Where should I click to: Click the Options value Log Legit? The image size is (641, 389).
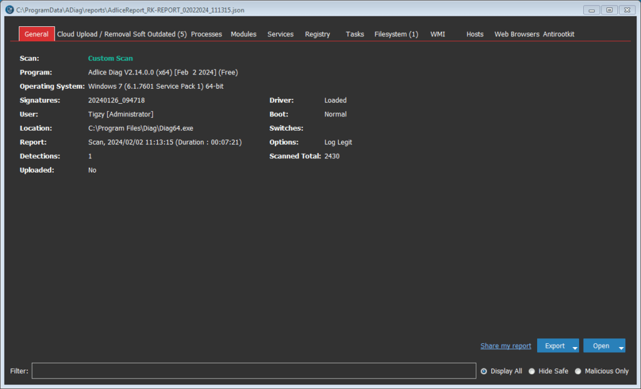(338, 142)
